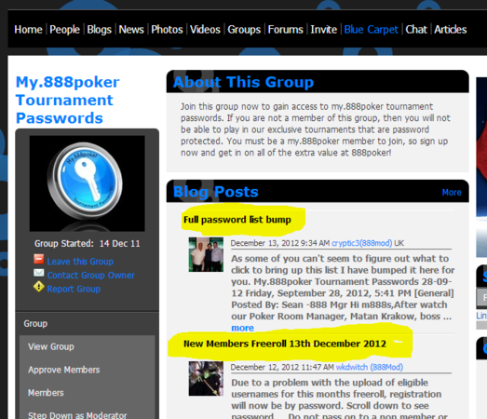487x419 pixels.
Task: Open the blue key group logo image
Action: 87,183
